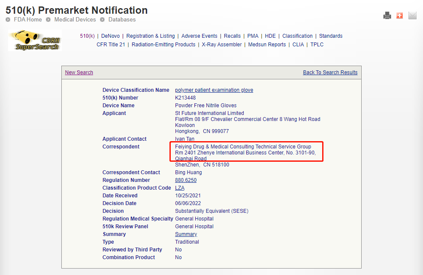The height and width of the screenshot is (275, 423).
Task: Open the Summary document link
Action: pyautogui.click(x=186, y=234)
